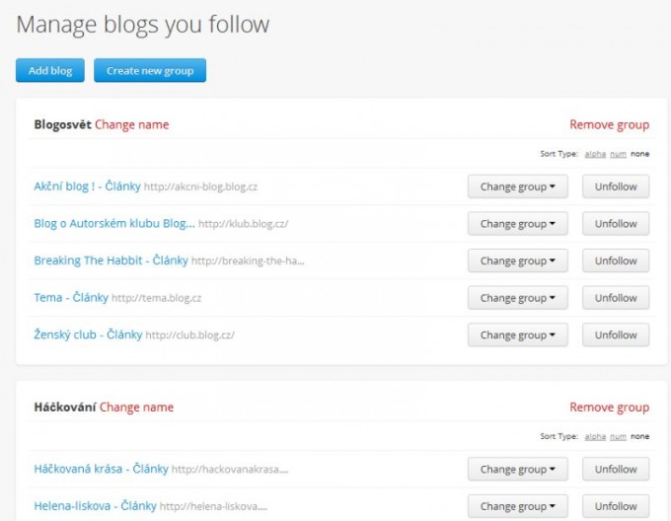Unfollow the Helena-liskova blog
The height and width of the screenshot is (521, 671).
point(616,506)
